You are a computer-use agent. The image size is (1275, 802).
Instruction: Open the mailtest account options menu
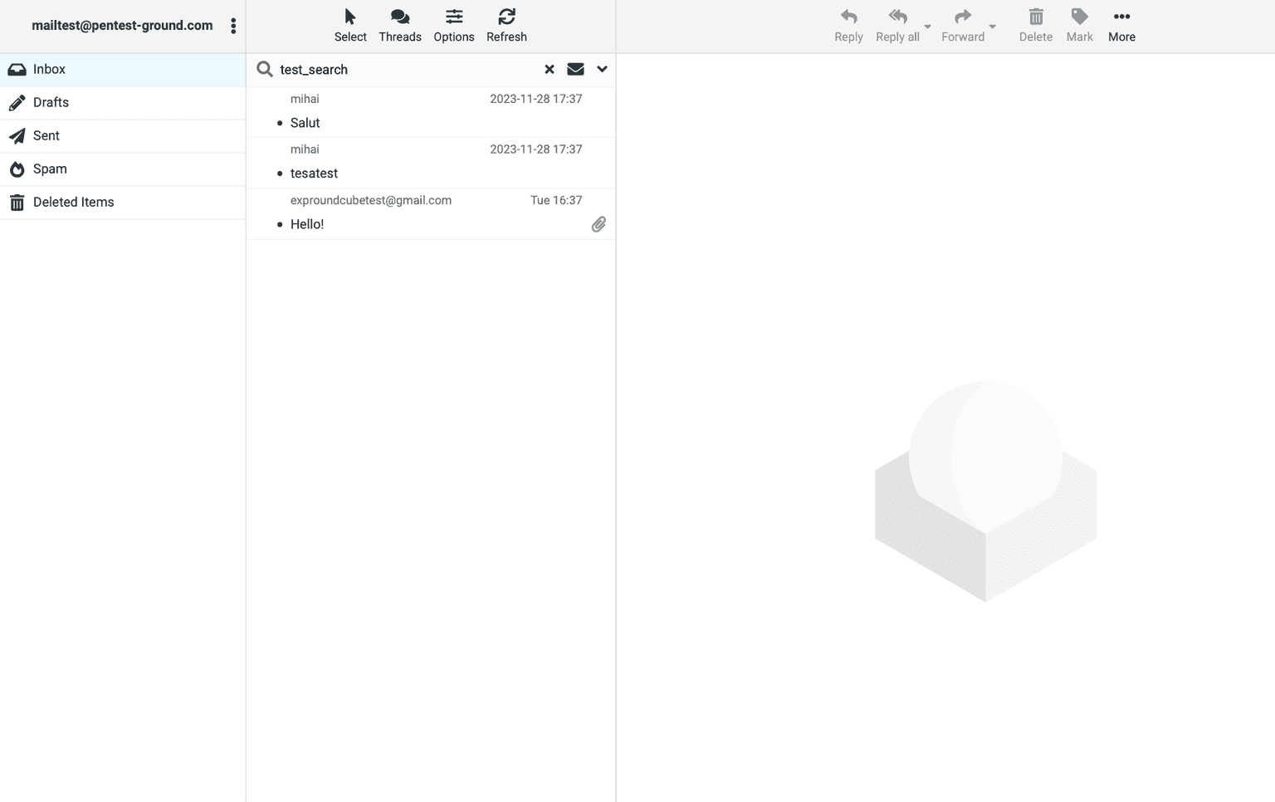pos(233,25)
